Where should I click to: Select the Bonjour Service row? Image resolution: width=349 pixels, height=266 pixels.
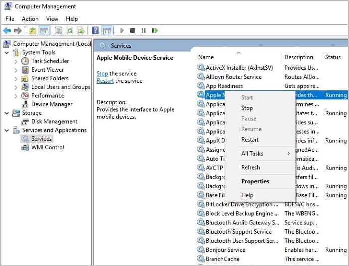(225, 250)
